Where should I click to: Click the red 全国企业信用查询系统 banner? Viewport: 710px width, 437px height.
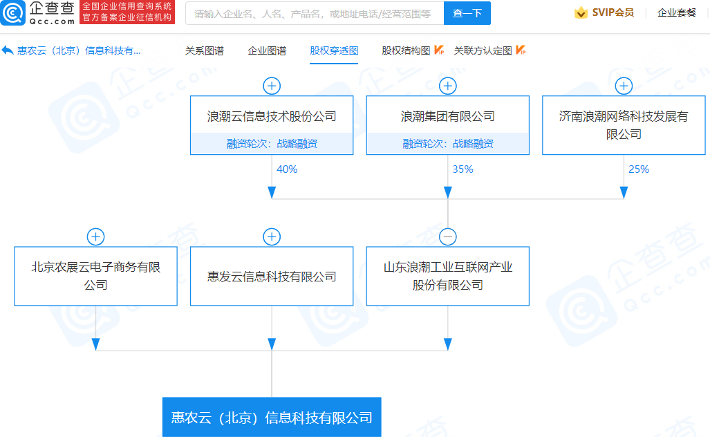click(x=127, y=12)
